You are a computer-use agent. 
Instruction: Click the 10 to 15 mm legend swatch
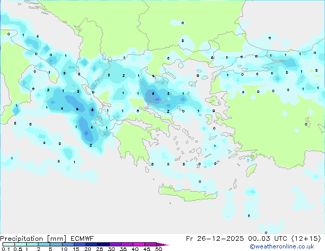(x=68, y=244)
